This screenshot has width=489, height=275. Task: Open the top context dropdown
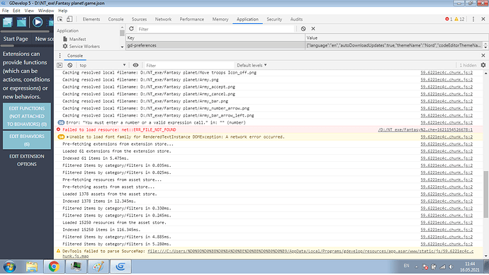(x=102, y=65)
